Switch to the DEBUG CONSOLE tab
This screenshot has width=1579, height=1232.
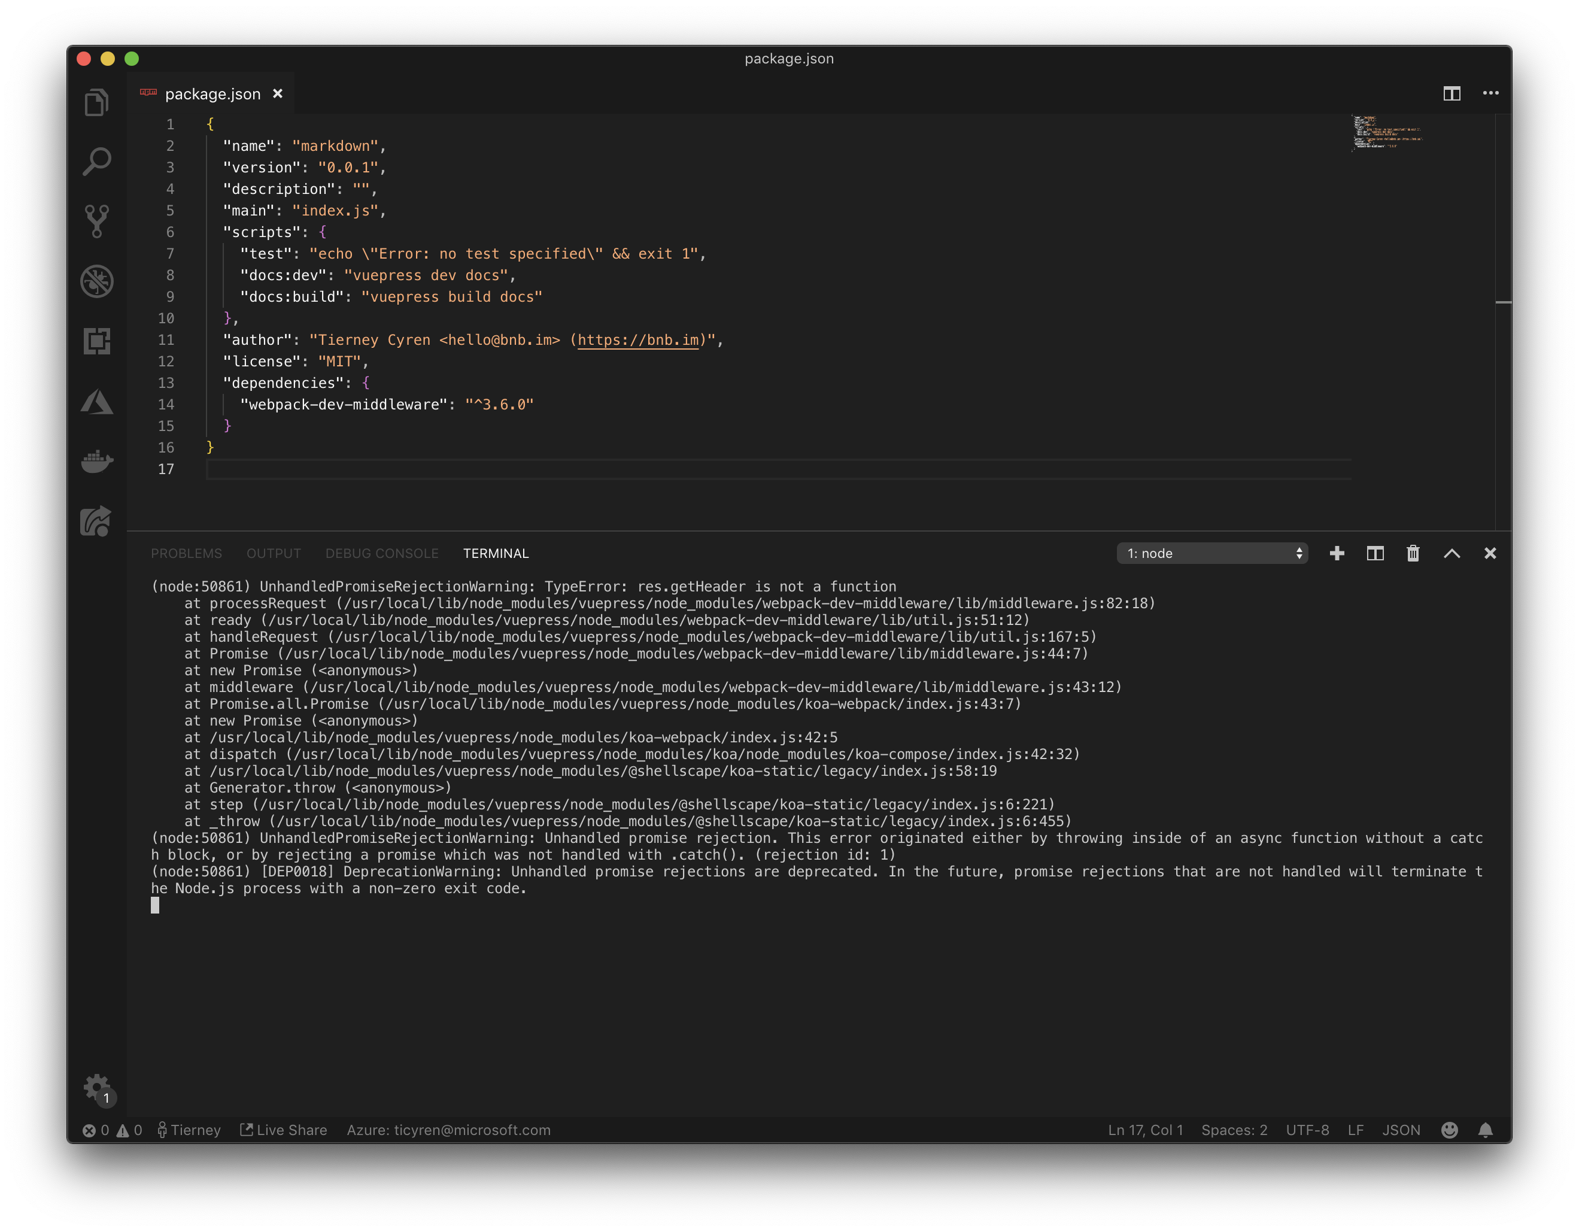tap(382, 553)
